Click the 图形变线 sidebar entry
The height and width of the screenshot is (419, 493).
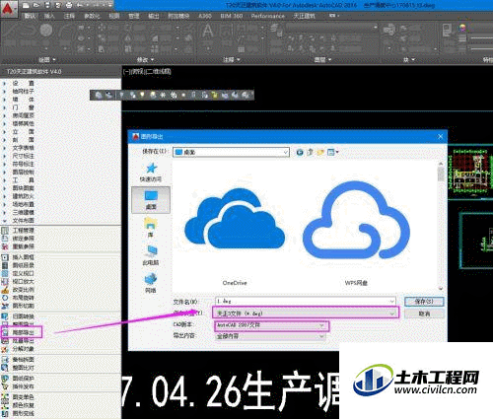(x=23, y=413)
